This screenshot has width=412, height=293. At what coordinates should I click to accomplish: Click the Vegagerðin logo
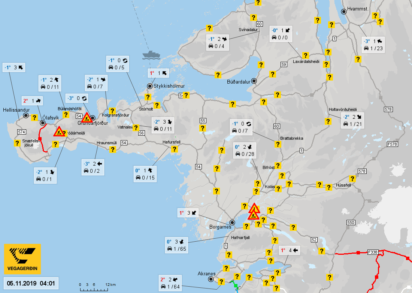point(22,259)
